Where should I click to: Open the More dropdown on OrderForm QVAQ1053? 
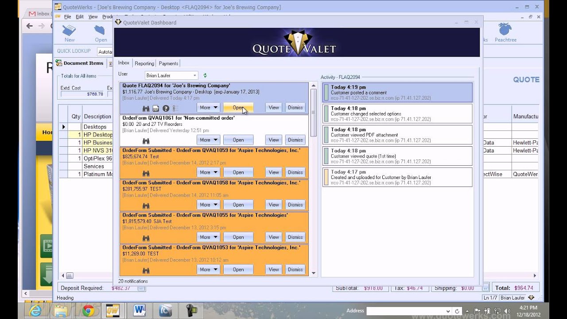[x=208, y=269]
